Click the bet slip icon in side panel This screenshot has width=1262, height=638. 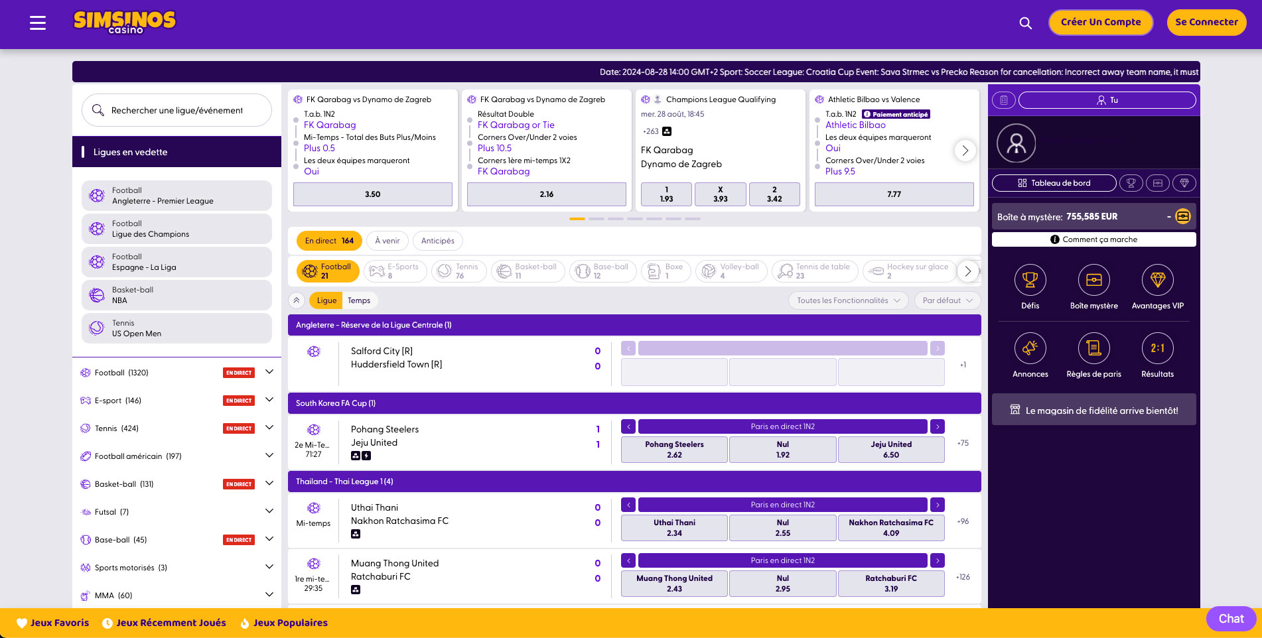click(x=1004, y=100)
